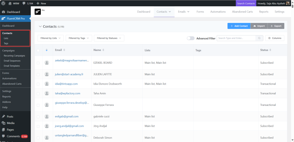Click the Export button
Screen dimensions: 294x142
point(276,26)
